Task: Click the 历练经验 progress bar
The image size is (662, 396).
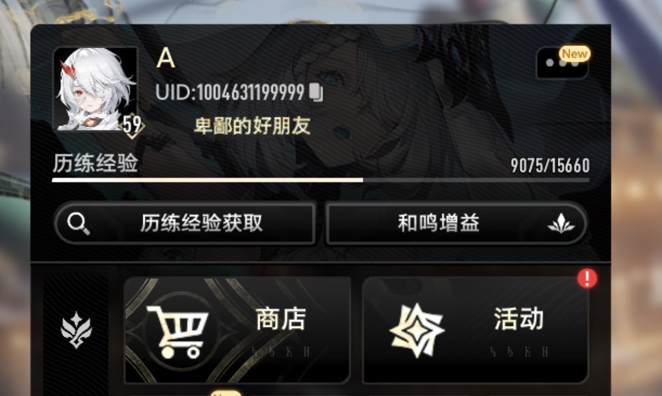Action: (321, 180)
